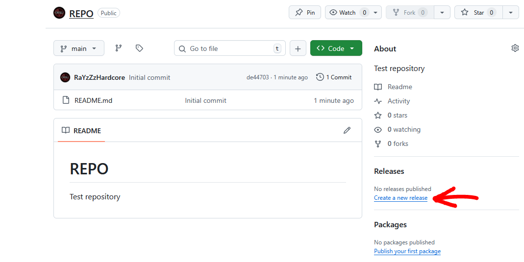Open About settings gear icon
Screen dimensions: 524x262
[515, 48]
